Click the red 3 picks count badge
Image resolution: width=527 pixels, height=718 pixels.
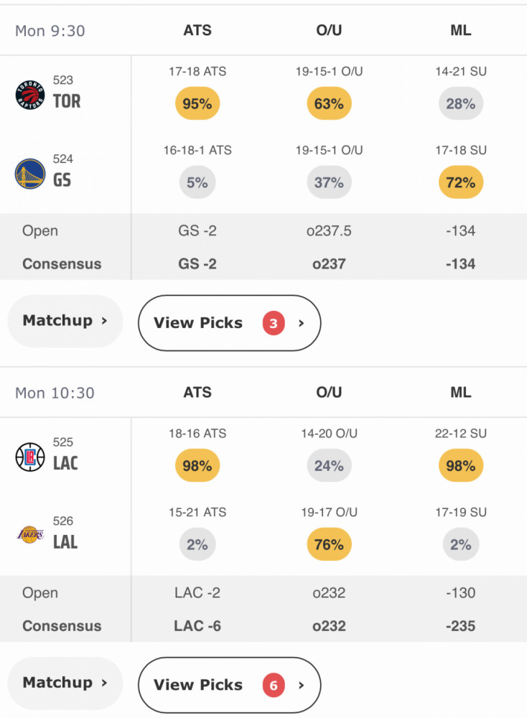[x=274, y=323]
